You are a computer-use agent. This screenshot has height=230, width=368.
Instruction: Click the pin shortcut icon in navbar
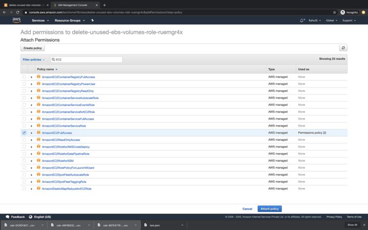[x=93, y=21]
